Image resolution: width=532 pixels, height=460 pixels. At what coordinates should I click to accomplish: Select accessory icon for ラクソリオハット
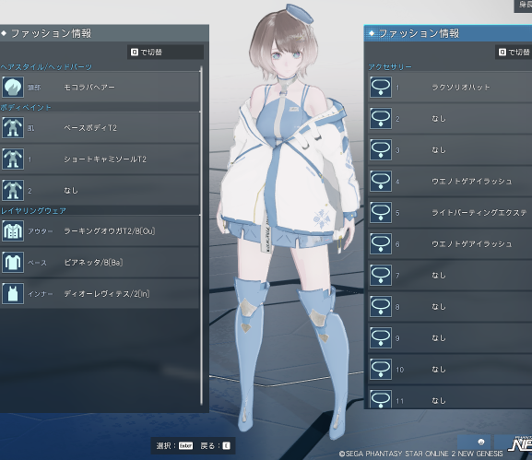pos(381,88)
